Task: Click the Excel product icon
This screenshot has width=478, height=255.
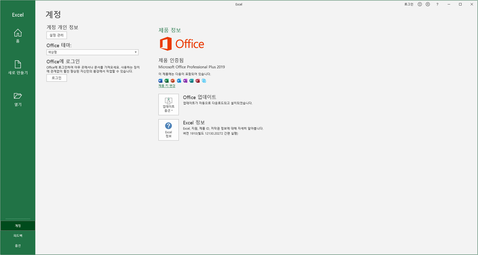Action: [167, 81]
